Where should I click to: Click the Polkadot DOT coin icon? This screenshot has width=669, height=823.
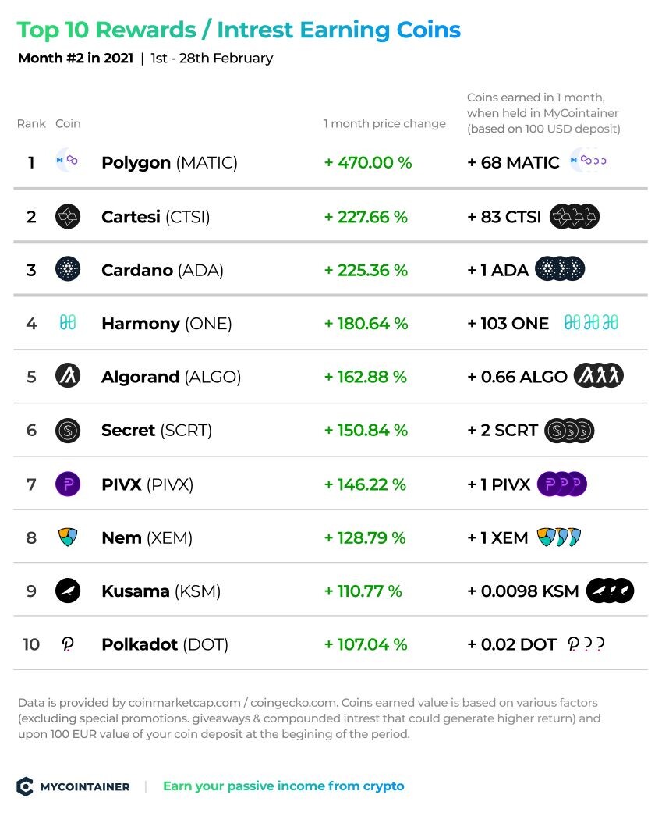(68, 644)
